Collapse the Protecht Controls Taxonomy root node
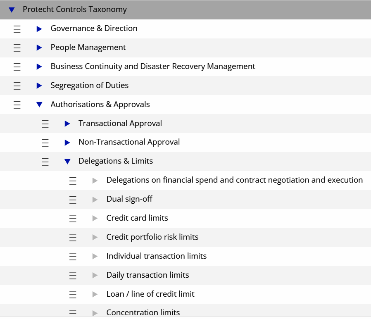371x319 pixels. [x=12, y=10]
